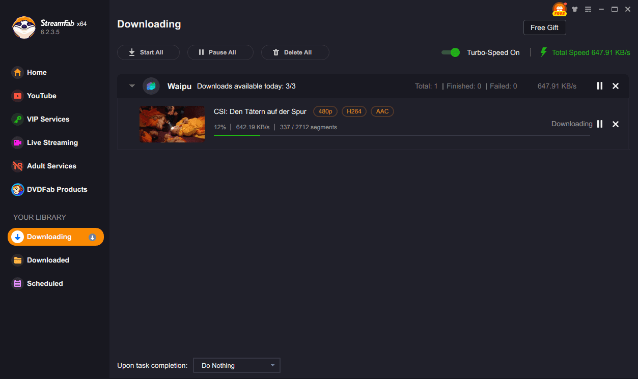Open DVDFab Products
Image resolution: width=638 pixels, height=379 pixels.
57,189
